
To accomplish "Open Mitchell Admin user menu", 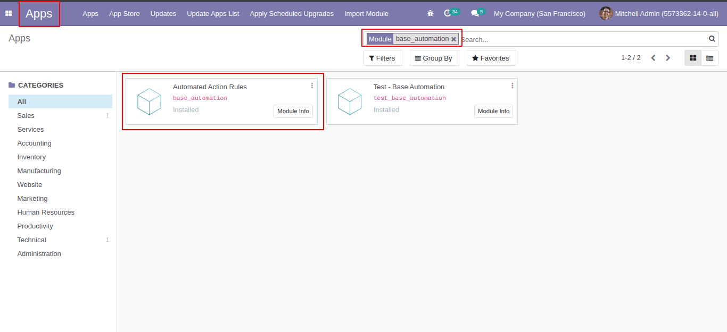I will coord(658,13).
